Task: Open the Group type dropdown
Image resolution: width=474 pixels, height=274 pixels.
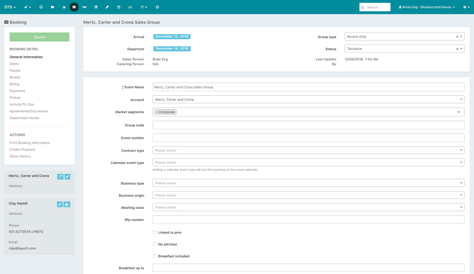Action: [x=404, y=37]
